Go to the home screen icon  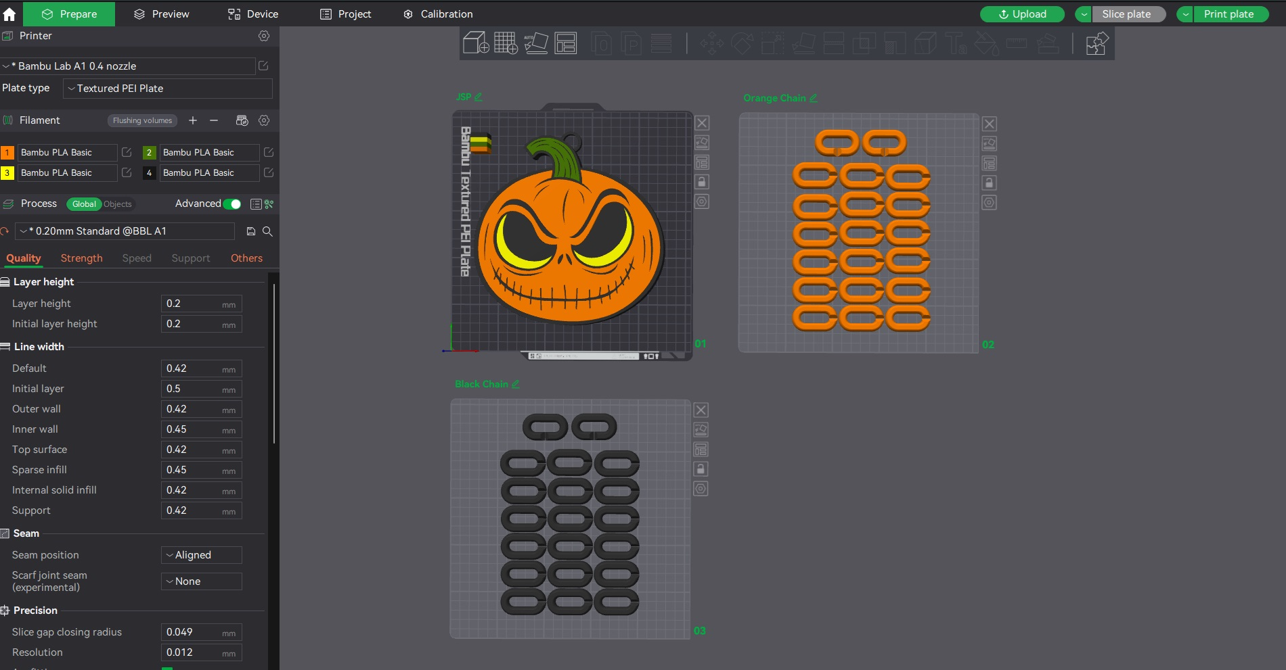[9, 14]
